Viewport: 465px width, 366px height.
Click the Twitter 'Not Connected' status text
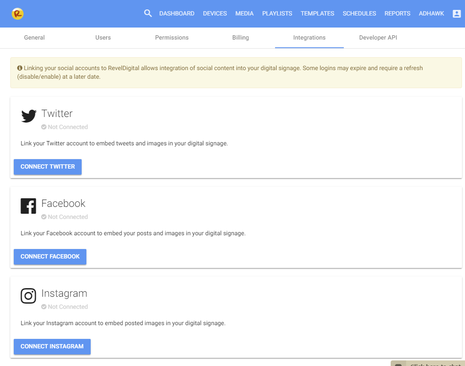tap(68, 127)
